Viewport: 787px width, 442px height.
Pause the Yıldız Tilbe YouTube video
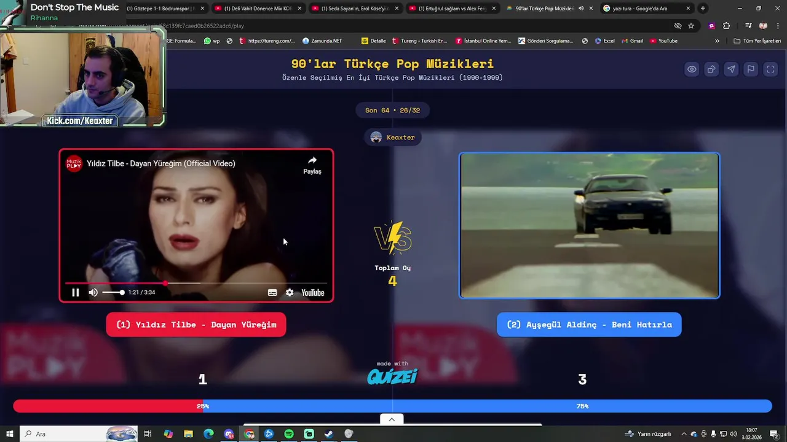click(x=76, y=293)
